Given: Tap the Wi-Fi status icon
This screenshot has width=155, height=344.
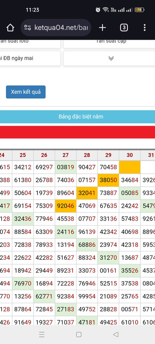Looking at the screenshot, I should tap(105, 9).
